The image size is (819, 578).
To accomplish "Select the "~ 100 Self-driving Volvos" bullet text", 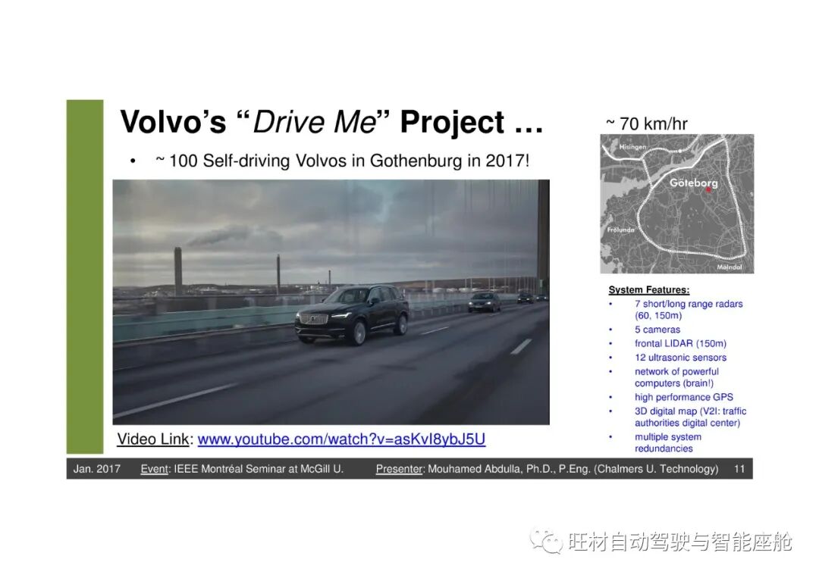I will (343, 161).
